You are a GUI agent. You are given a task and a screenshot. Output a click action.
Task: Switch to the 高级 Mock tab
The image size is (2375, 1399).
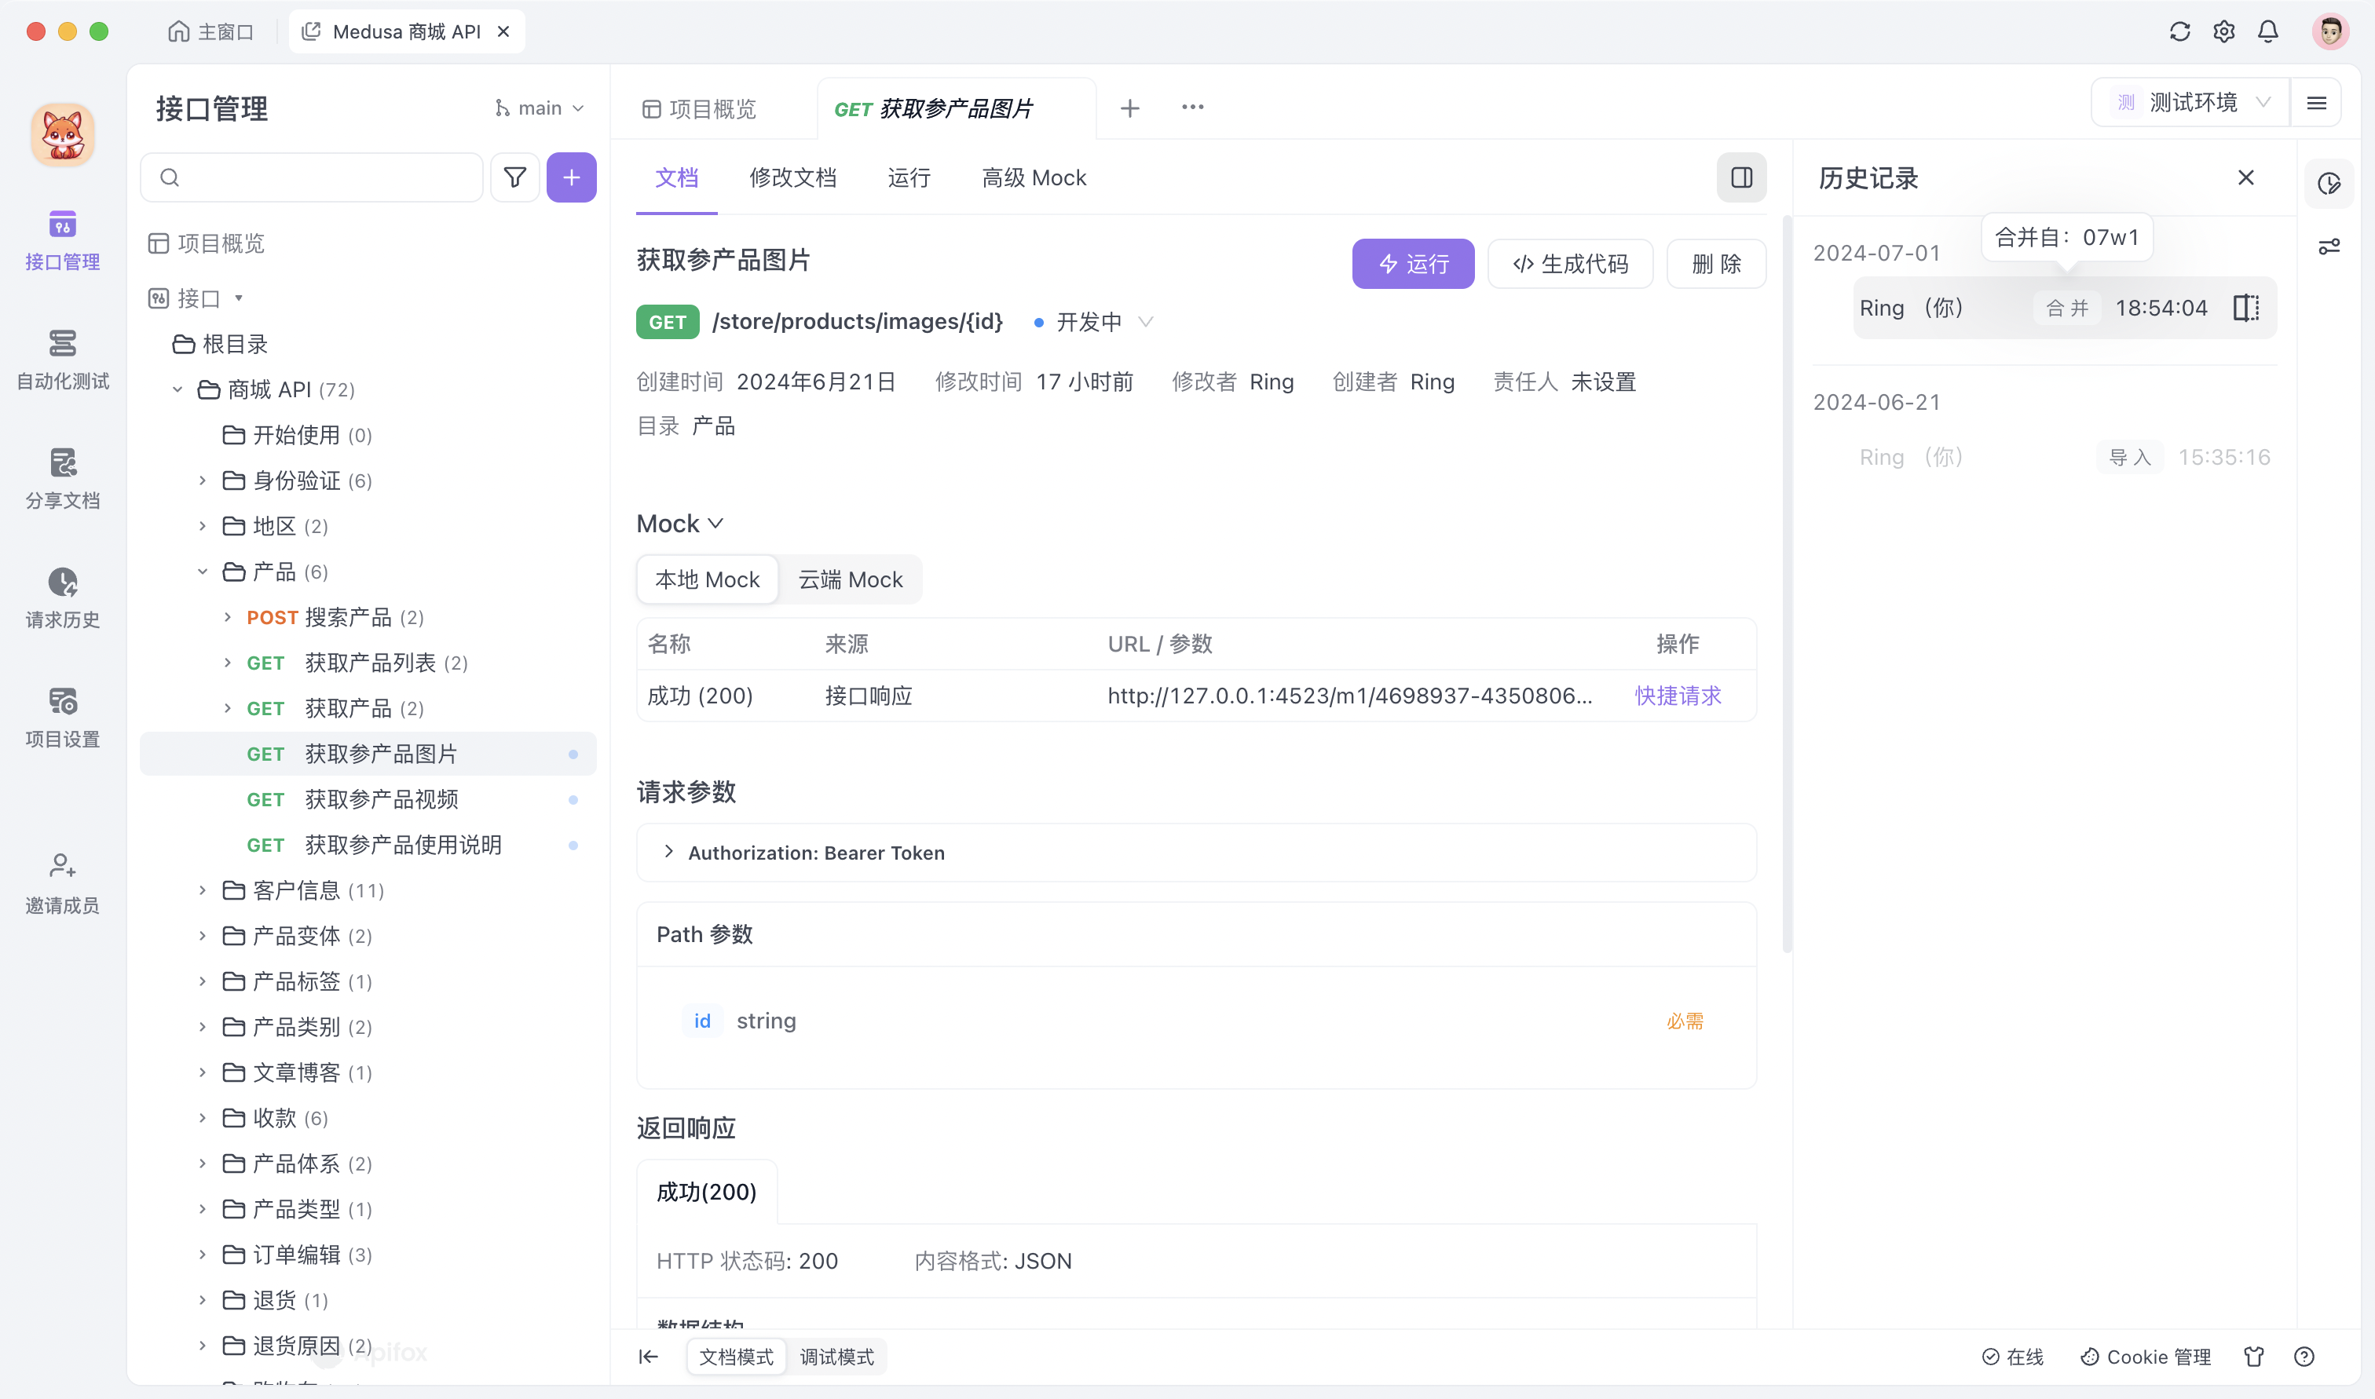(1034, 177)
